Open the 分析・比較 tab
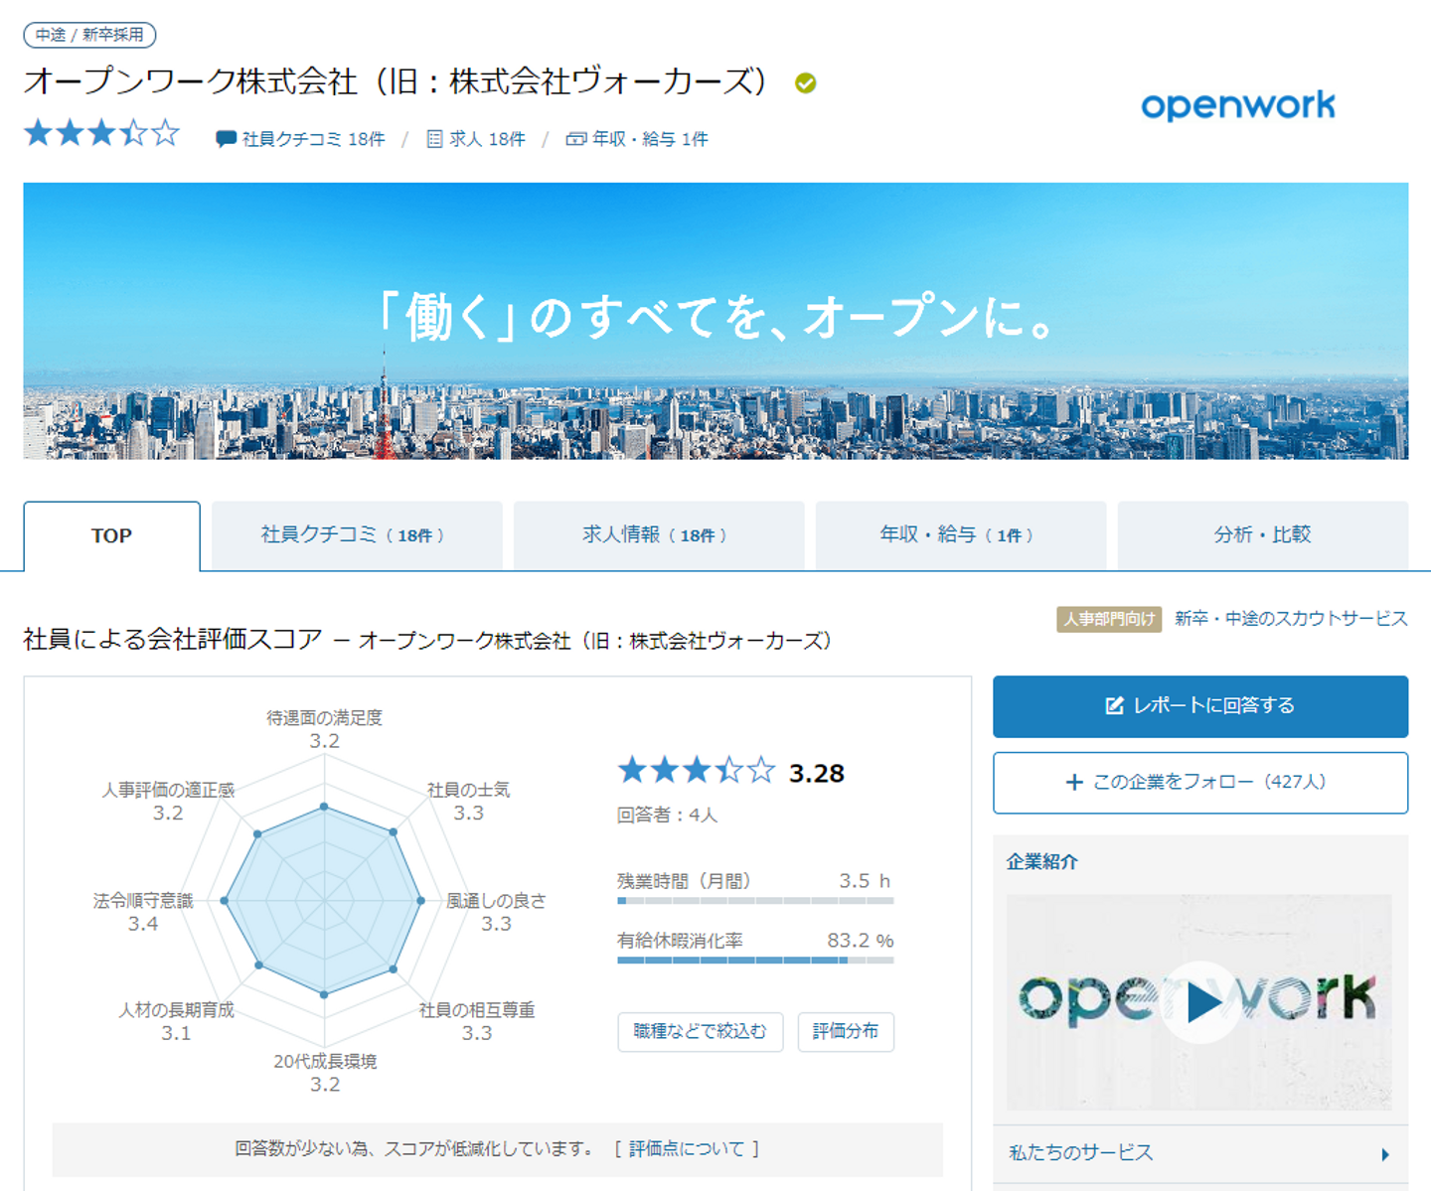The image size is (1431, 1191). [1263, 536]
